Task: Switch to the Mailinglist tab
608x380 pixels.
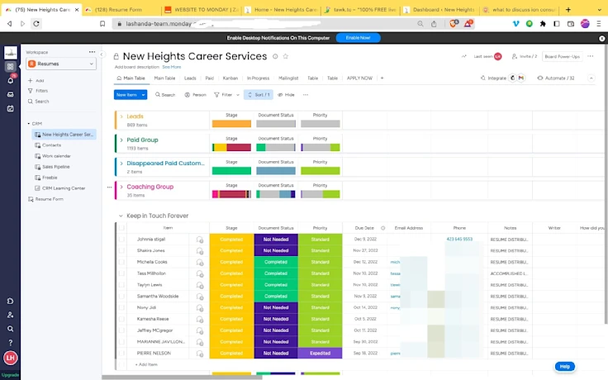Action: click(288, 78)
